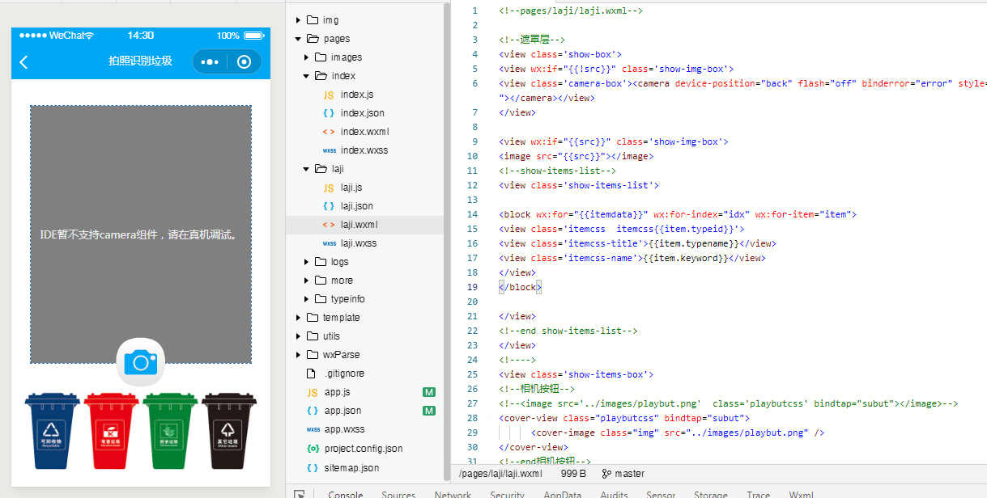Select the red hazardous trash bin
987x498 pixels.
tap(111, 430)
